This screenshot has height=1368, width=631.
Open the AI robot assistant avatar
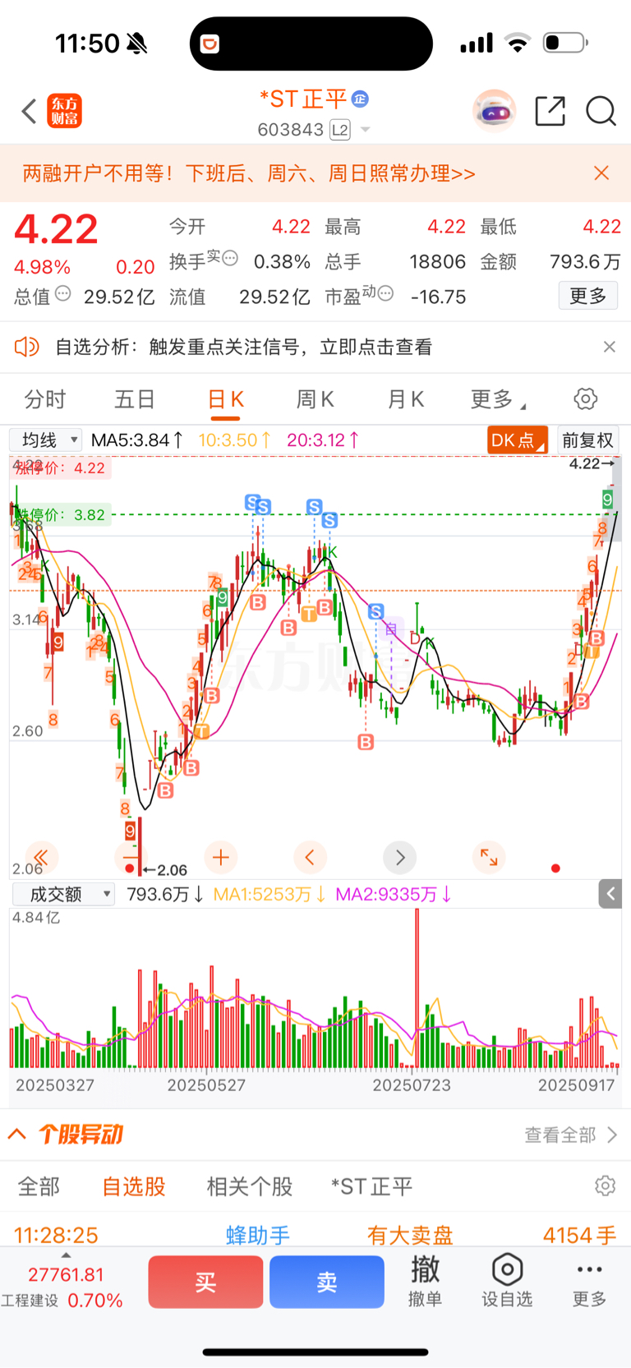click(x=494, y=111)
